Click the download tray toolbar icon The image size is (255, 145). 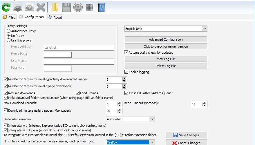[18, 7]
